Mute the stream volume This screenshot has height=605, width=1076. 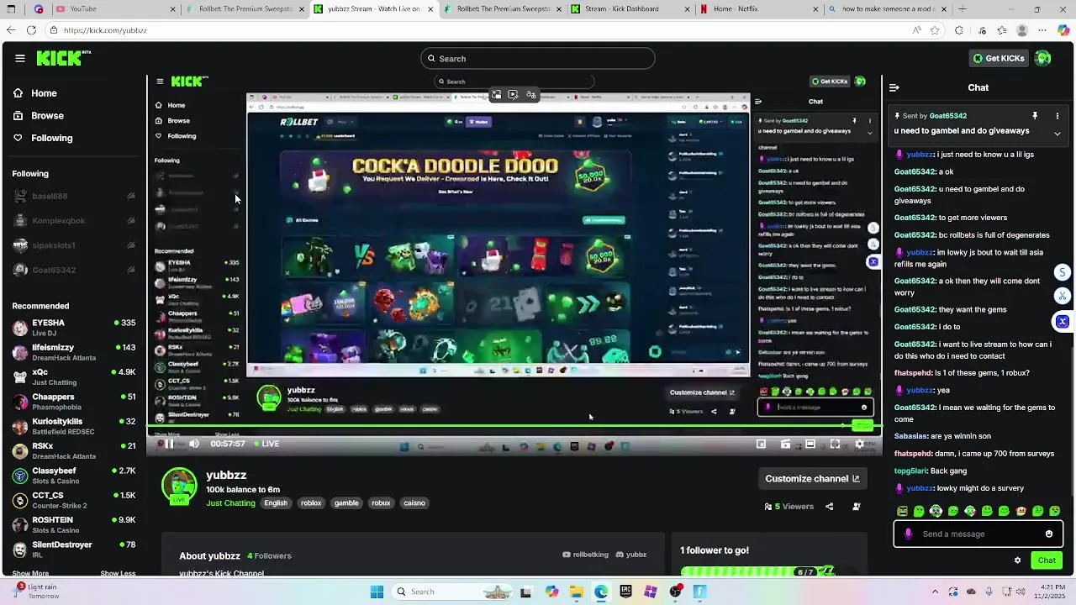coord(194,444)
